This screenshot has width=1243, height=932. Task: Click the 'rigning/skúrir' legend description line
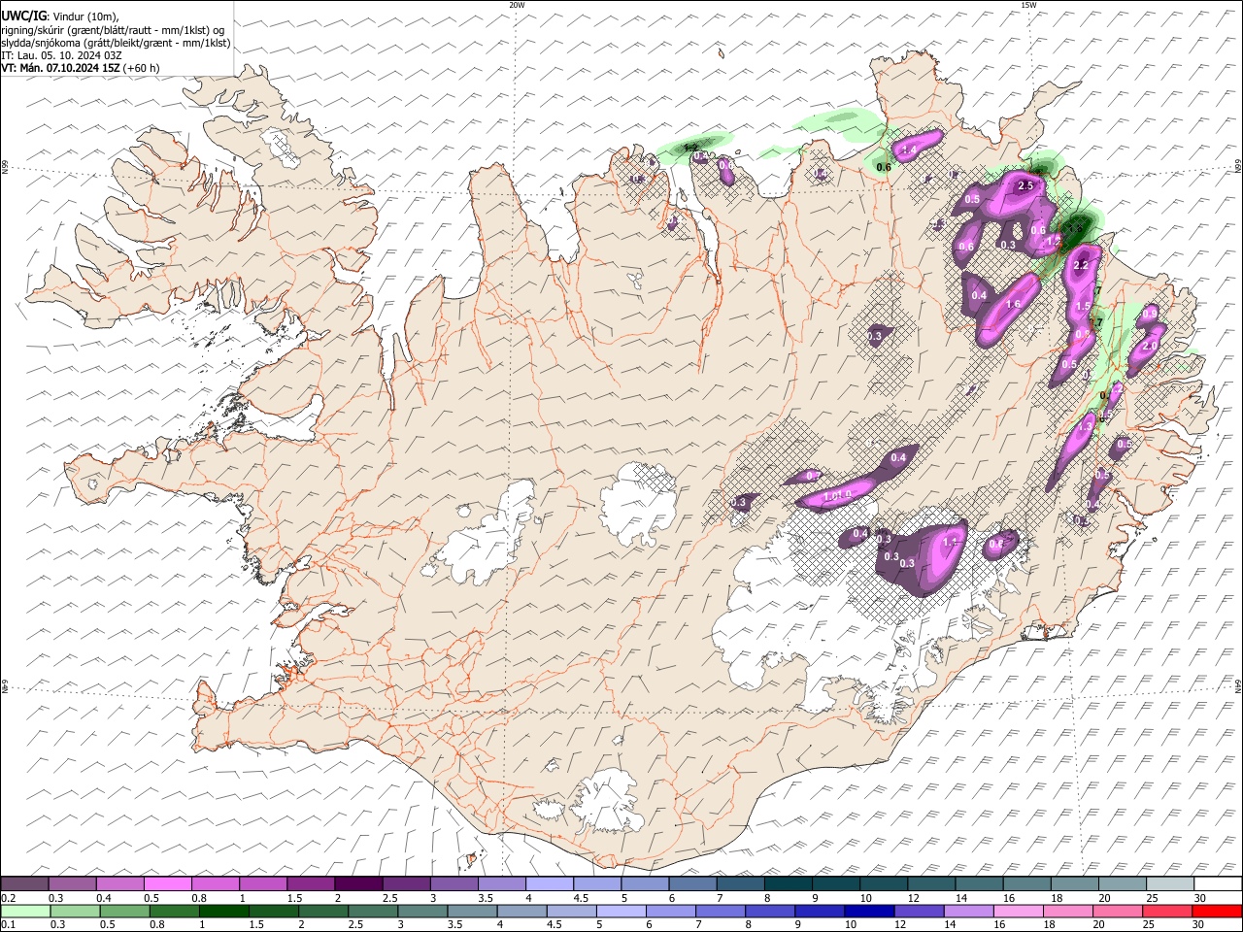pyautogui.click(x=114, y=30)
